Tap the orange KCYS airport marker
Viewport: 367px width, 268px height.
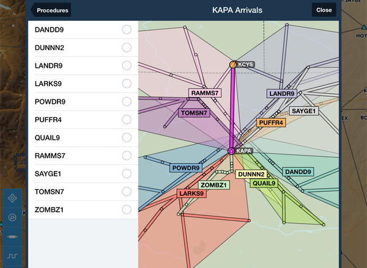232,64
